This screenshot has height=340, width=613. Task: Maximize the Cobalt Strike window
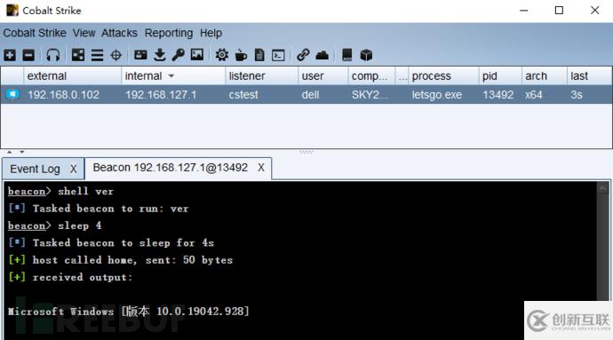tap(559, 11)
